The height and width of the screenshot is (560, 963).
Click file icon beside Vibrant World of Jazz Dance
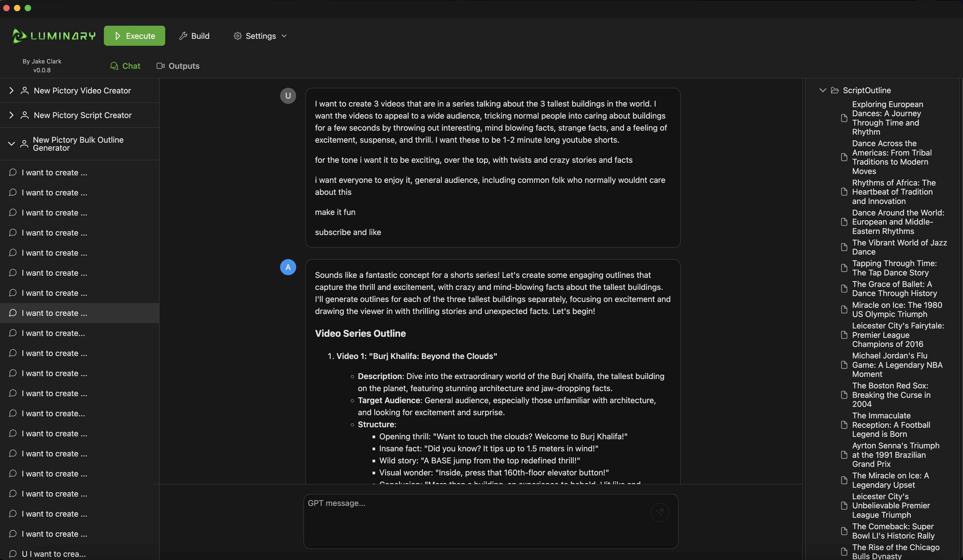pos(844,247)
